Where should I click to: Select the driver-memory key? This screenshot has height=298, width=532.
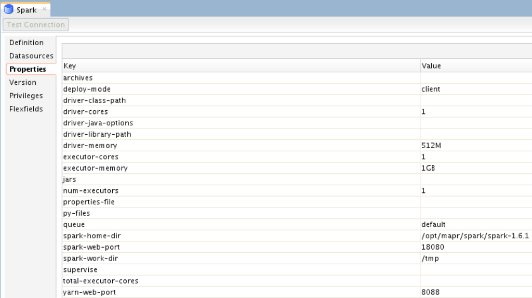click(x=90, y=146)
